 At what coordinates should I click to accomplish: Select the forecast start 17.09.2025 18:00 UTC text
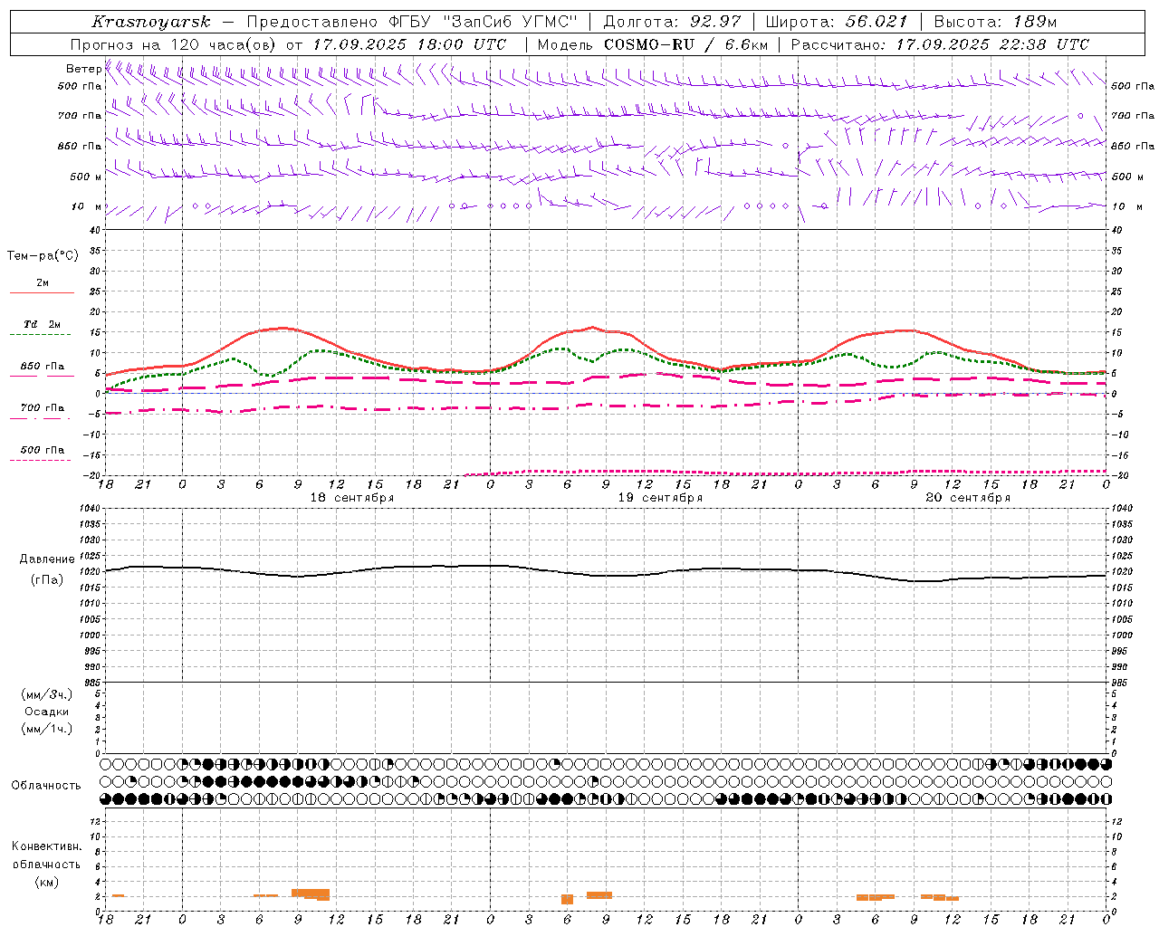coord(409,44)
